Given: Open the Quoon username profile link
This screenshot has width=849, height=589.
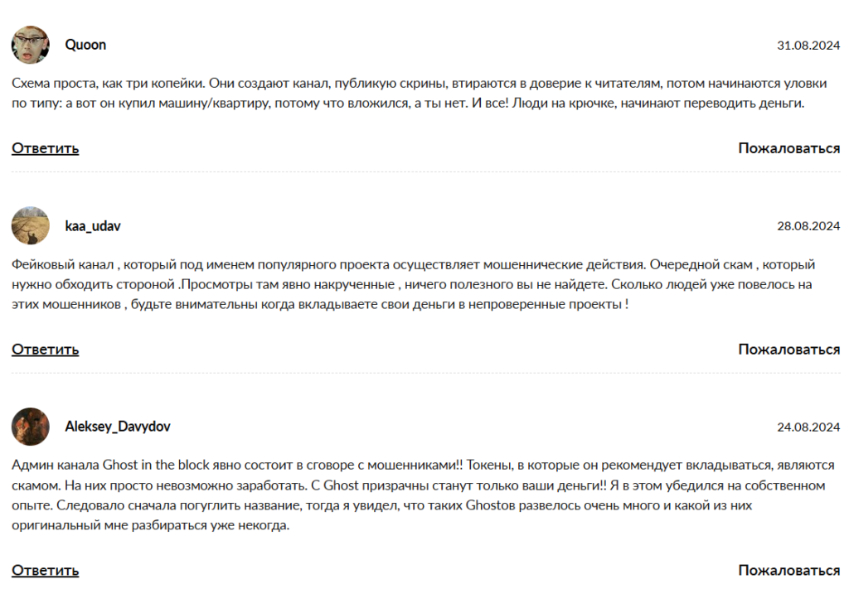Looking at the screenshot, I should click(x=85, y=45).
